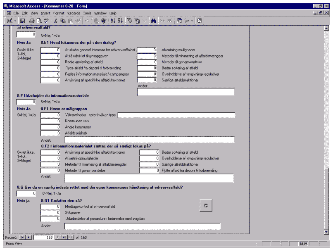Click the 'Særlige affaldsfraktioner' field in 8.F2
Screen dimensions: 333x252
(x=149, y=164)
